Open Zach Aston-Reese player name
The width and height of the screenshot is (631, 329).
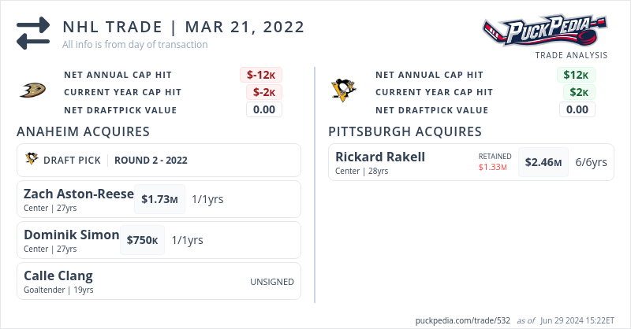[x=78, y=194]
